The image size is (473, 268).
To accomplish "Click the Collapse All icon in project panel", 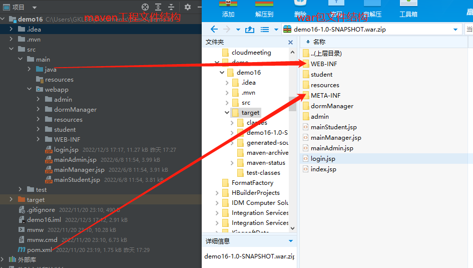I will click(x=171, y=7).
